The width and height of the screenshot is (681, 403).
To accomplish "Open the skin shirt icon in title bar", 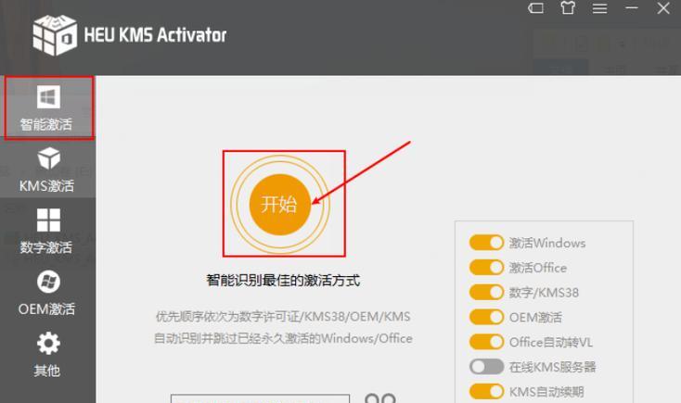I will tap(568, 7).
